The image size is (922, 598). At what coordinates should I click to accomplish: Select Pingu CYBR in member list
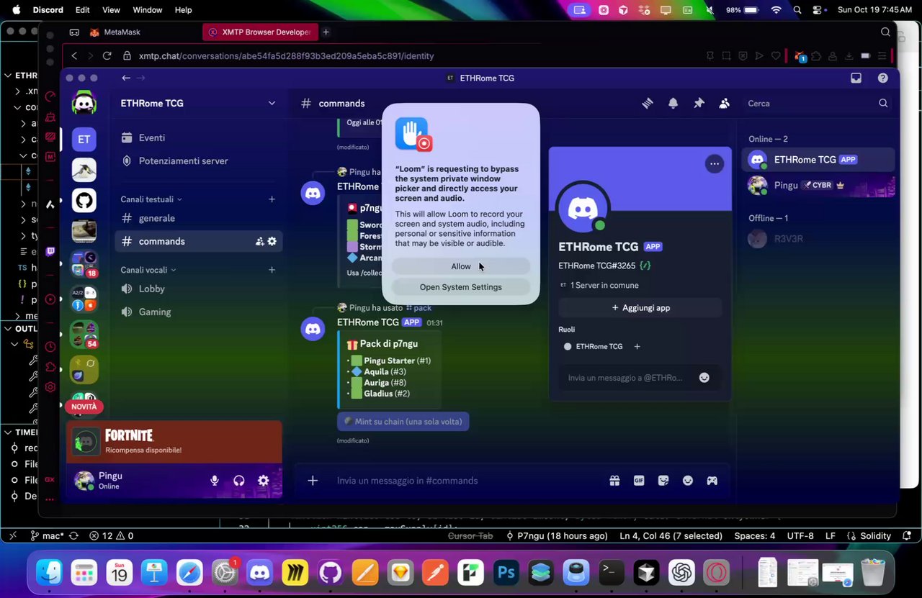click(818, 185)
